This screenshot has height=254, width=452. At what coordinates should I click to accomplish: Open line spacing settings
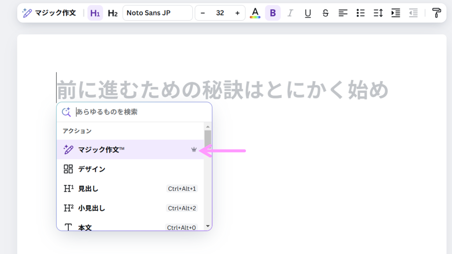click(x=378, y=13)
